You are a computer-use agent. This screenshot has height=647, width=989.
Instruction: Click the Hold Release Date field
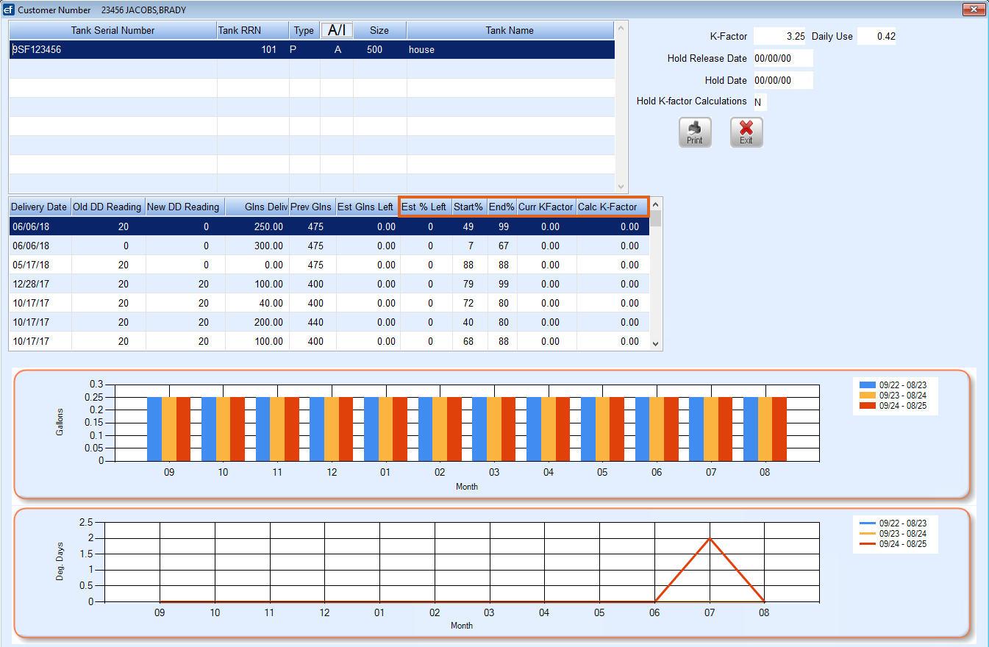coord(783,58)
